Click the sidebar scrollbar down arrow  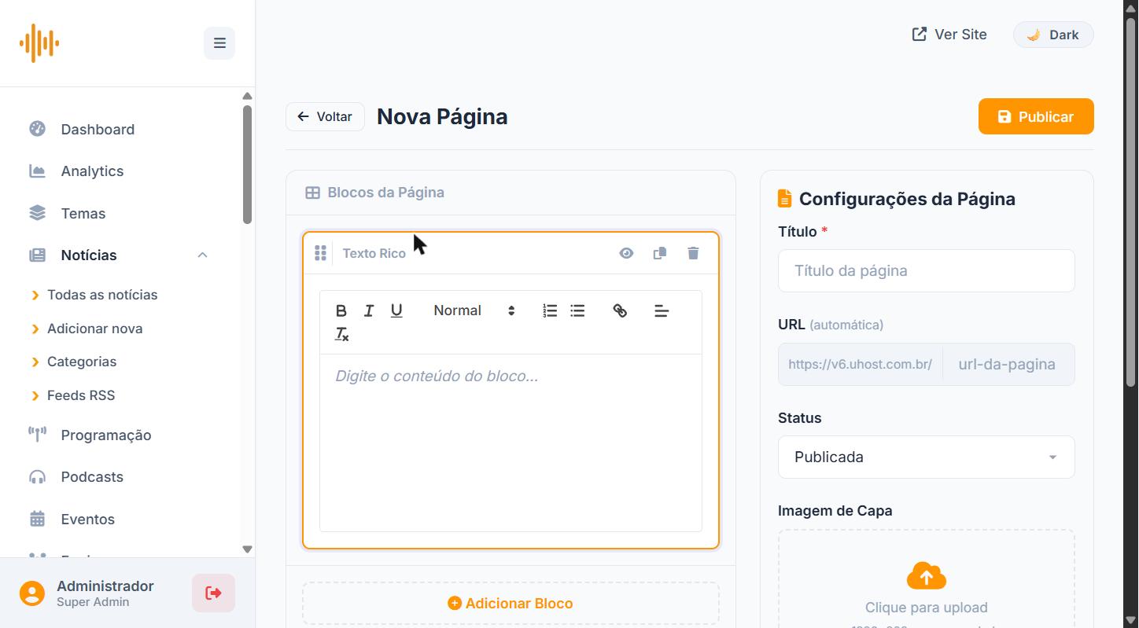click(x=247, y=549)
